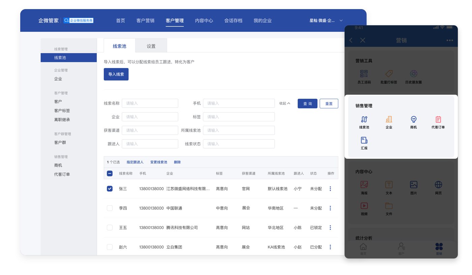Switch to the 设置 tab
Image resolution: width=472 pixels, height=275 pixels.
pyautogui.click(x=151, y=46)
